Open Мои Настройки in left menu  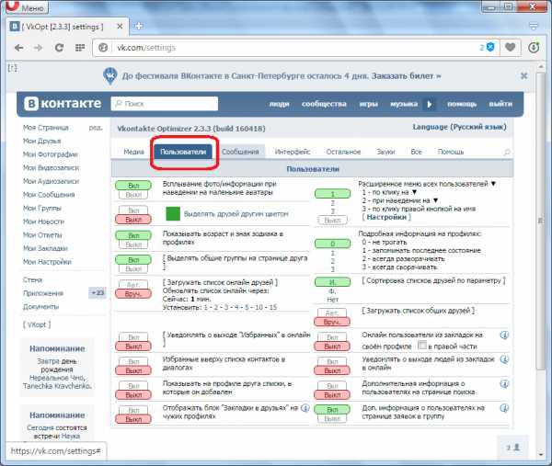[47, 262]
